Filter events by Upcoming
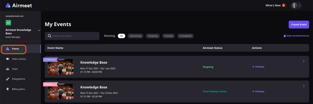Image resolution: width=313 pixels, height=104 pixels. pyautogui.click(x=136, y=36)
